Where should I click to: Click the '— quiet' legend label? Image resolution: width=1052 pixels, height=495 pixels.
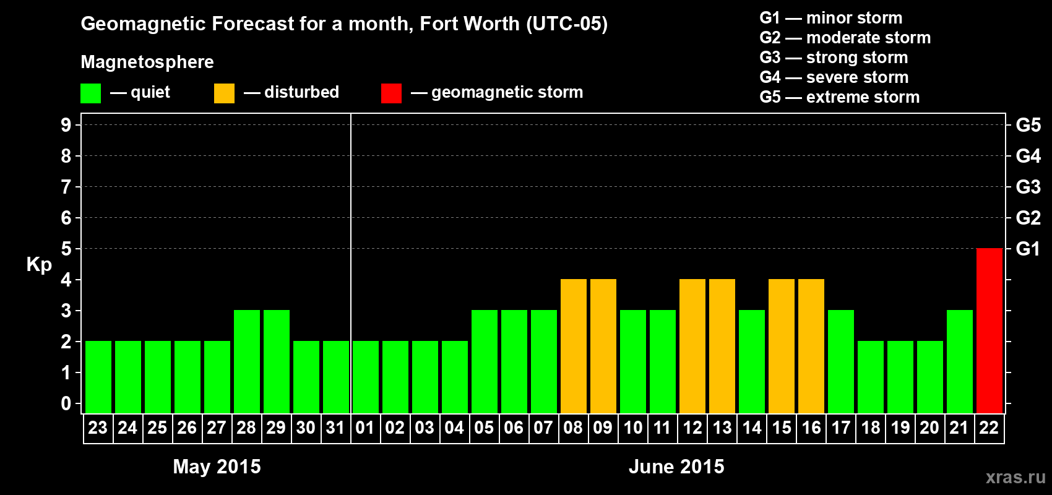point(140,92)
